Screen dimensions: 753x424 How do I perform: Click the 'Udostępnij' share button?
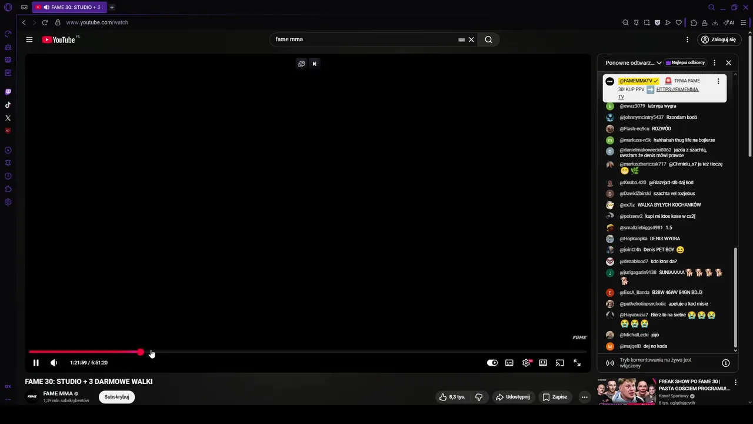[512, 397]
